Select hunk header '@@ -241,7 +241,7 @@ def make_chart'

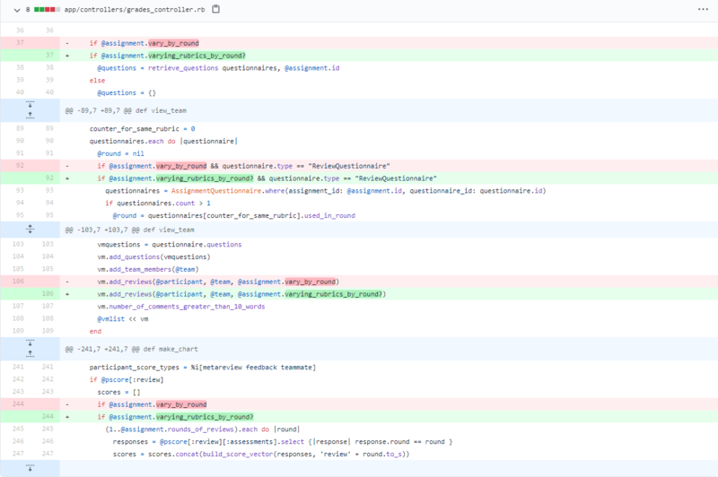(131, 350)
